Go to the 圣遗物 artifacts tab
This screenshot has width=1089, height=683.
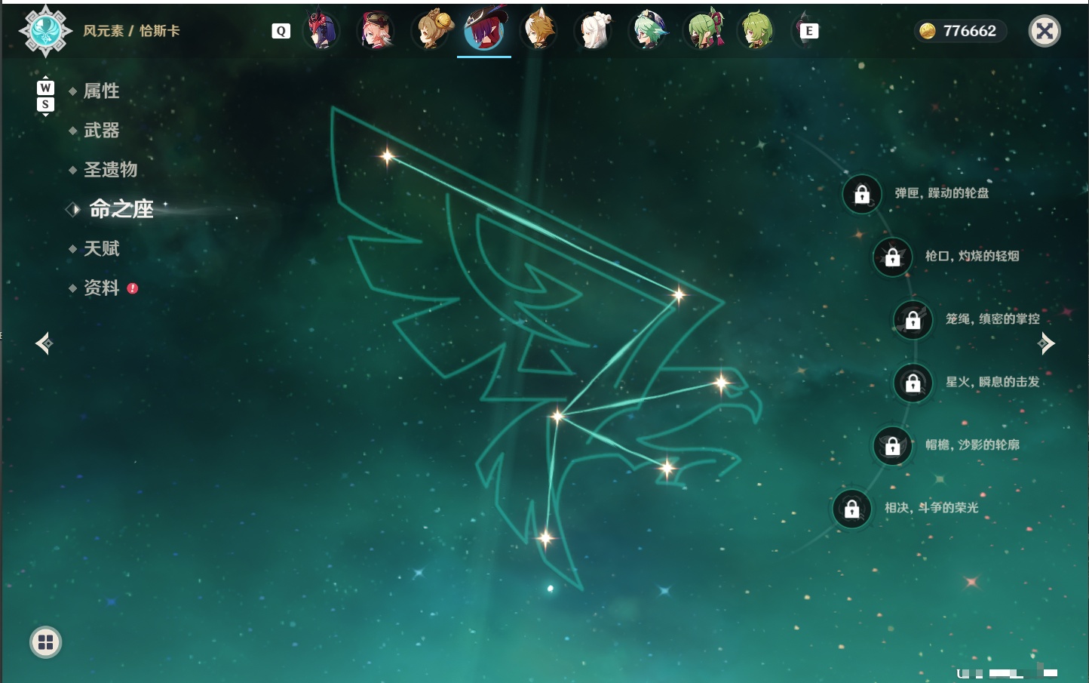click(110, 170)
